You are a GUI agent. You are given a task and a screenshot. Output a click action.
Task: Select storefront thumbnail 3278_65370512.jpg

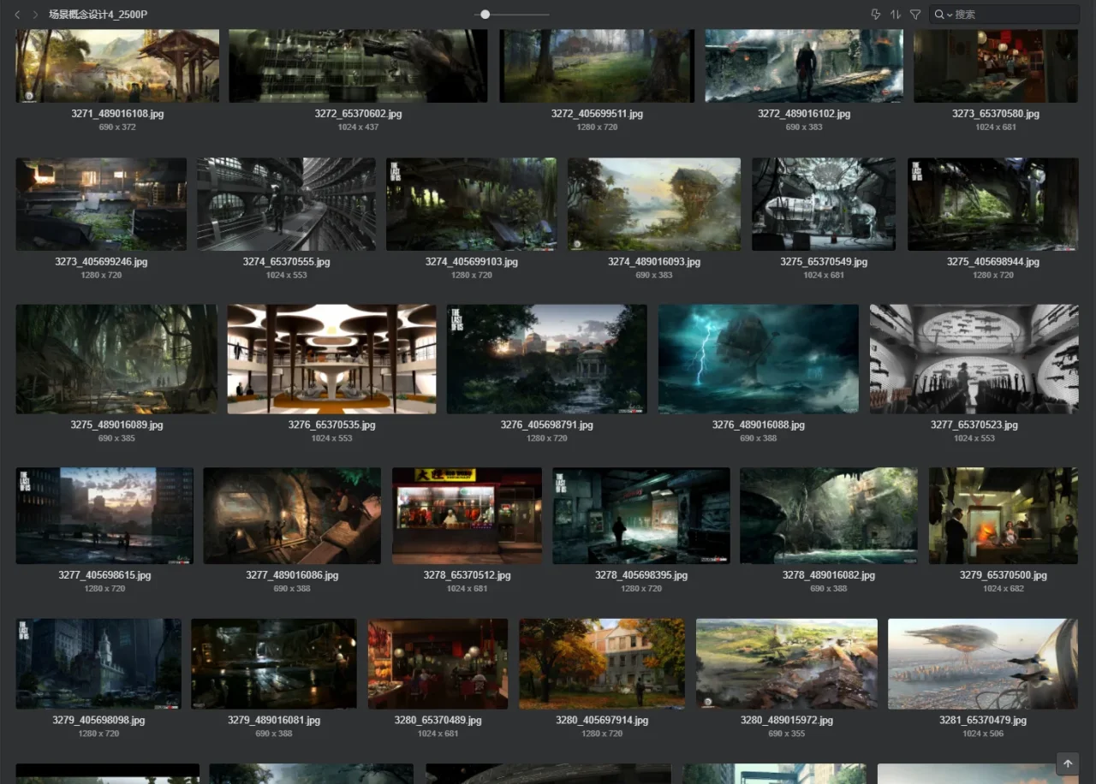pos(467,515)
